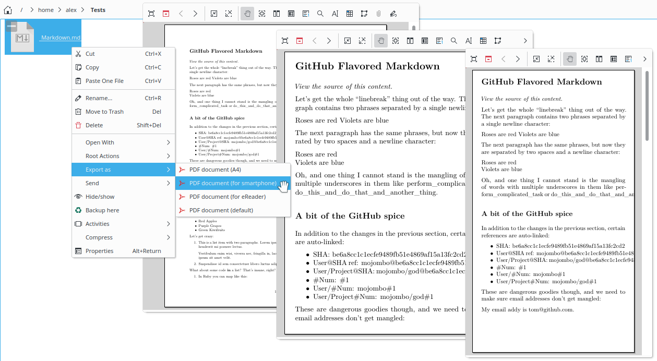The width and height of the screenshot is (657, 361).
Task: Enter full screen in middle PDF preview
Action: click(x=285, y=41)
